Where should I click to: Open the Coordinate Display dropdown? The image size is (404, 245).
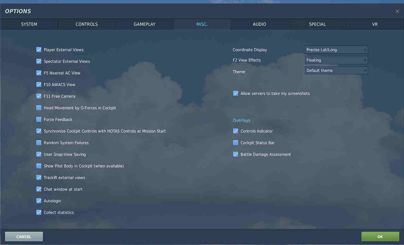(x=336, y=50)
